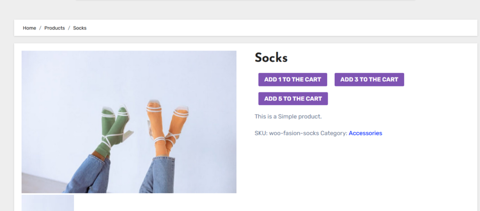The image size is (480, 211).
Task: Click the Home breadcrumb link
Action: (x=30, y=28)
